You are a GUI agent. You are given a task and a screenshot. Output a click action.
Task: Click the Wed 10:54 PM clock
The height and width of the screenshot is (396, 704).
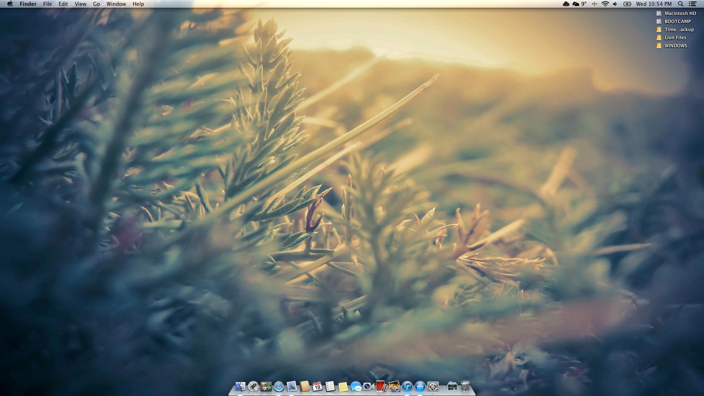tap(654, 4)
